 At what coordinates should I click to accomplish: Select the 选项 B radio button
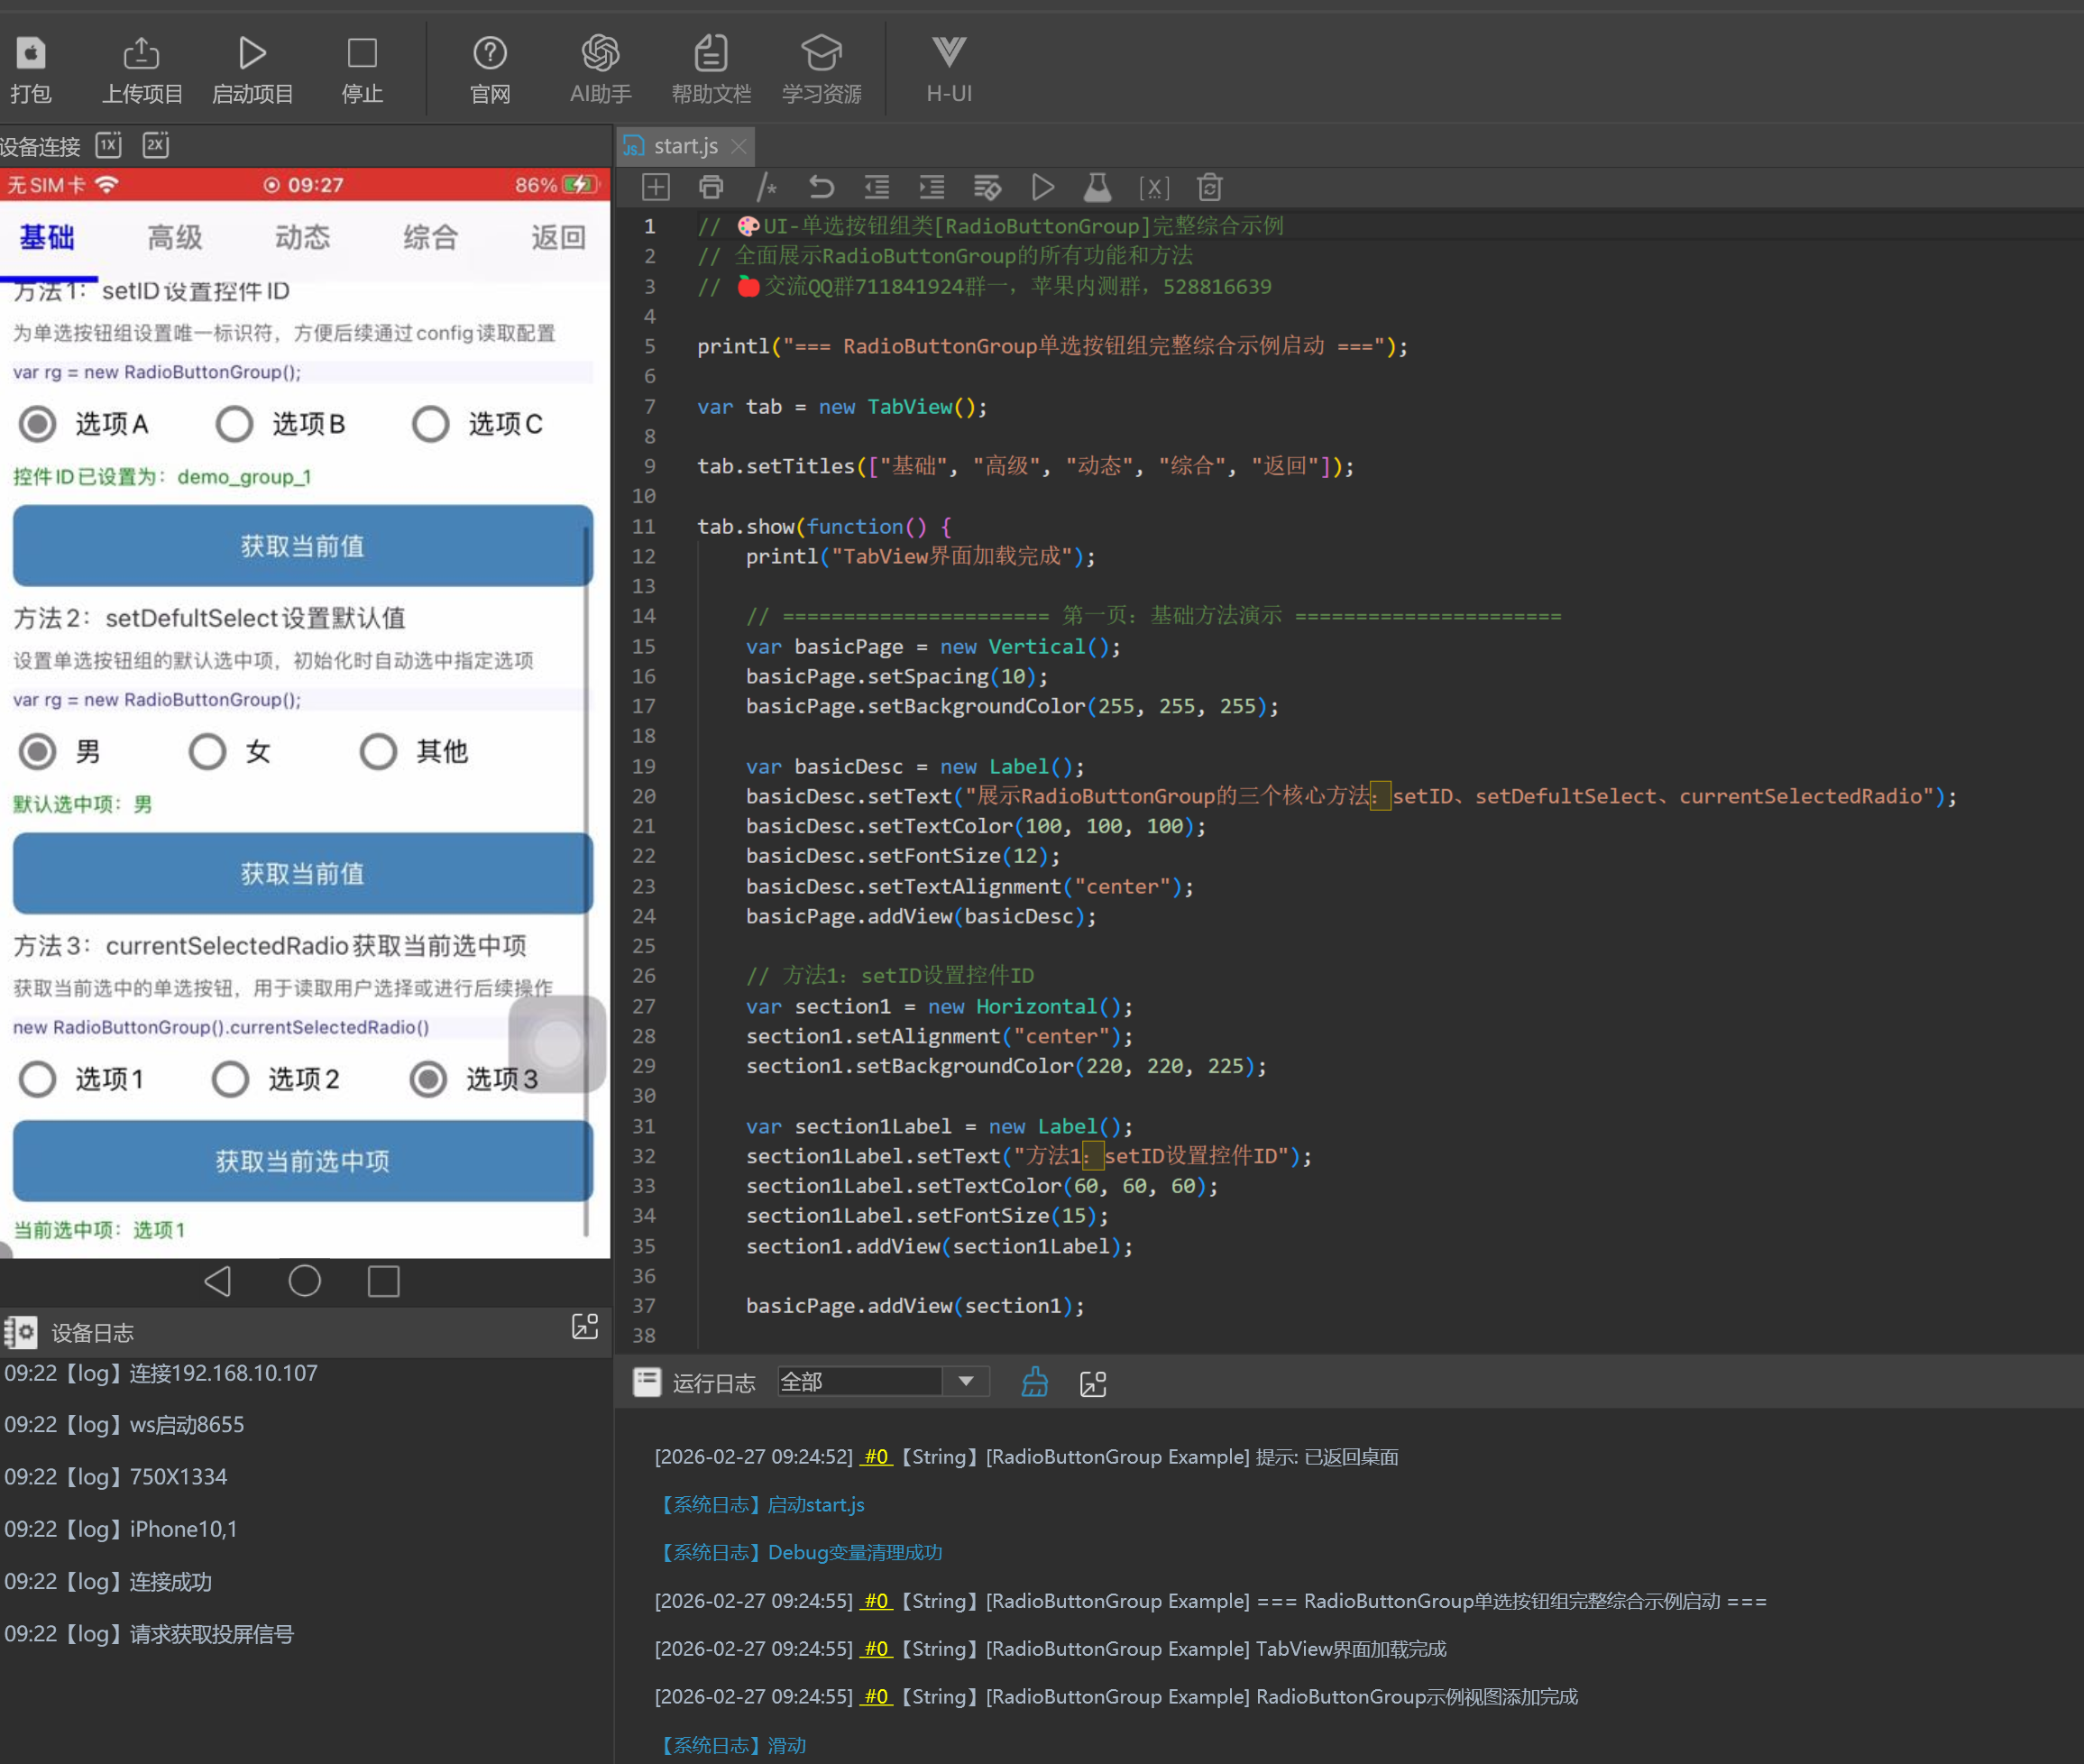pyautogui.click(x=235, y=424)
